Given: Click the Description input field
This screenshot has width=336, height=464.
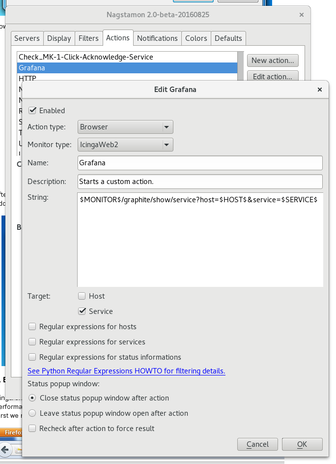Looking at the screenshot, I should point(200,182).
